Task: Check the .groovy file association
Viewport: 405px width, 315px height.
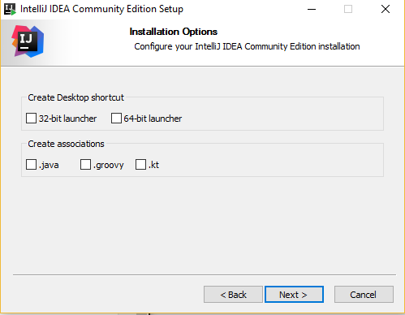Action: (x=85, y=165)
